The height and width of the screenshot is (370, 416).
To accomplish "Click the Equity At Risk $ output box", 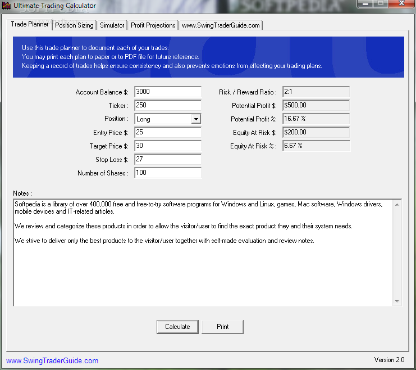I will pyautogui.click(x=316, y=132).
